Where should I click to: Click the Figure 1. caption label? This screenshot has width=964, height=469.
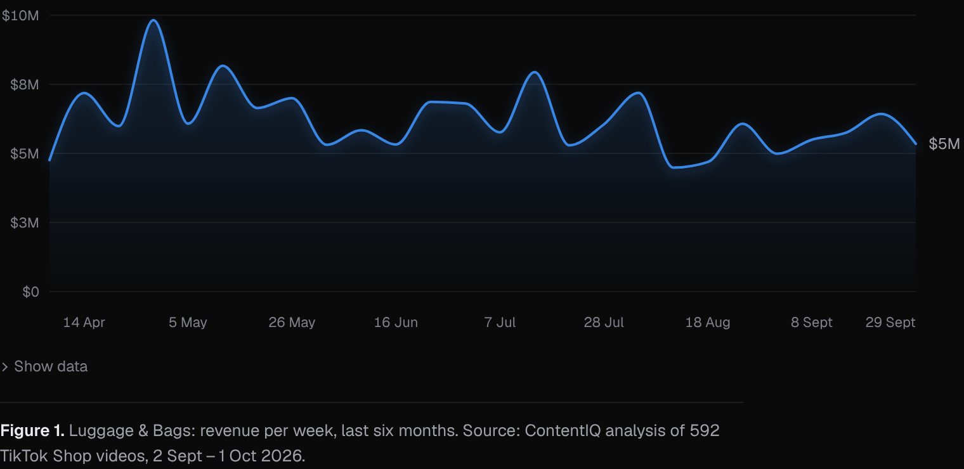click(x=32, y=431)
